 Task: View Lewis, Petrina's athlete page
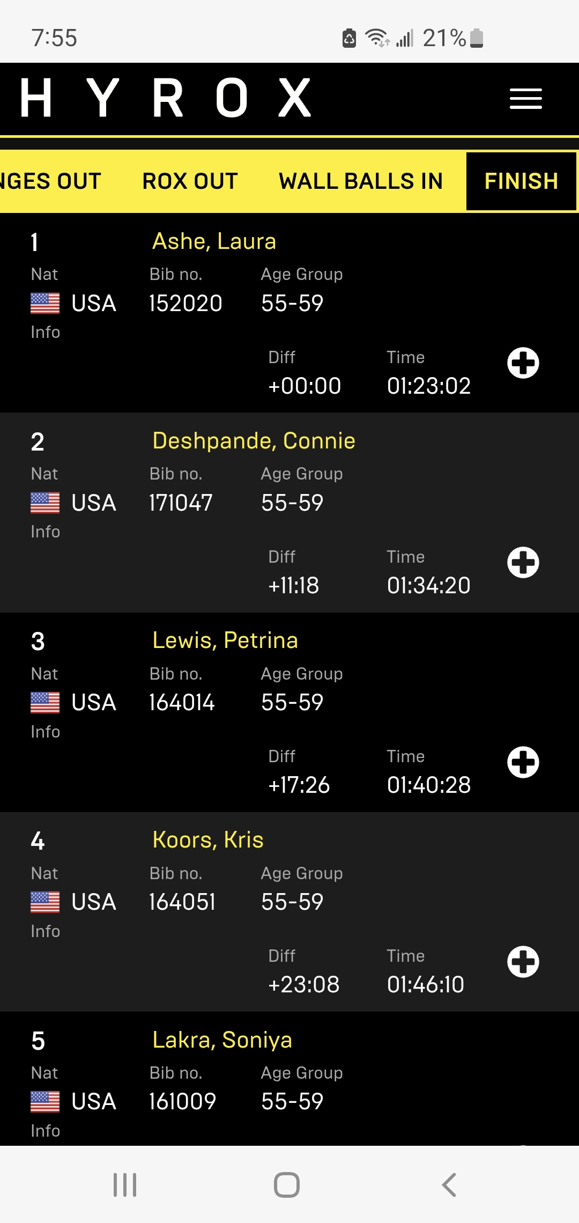225,640
